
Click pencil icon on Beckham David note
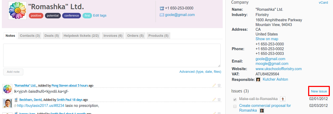point(214,100)
